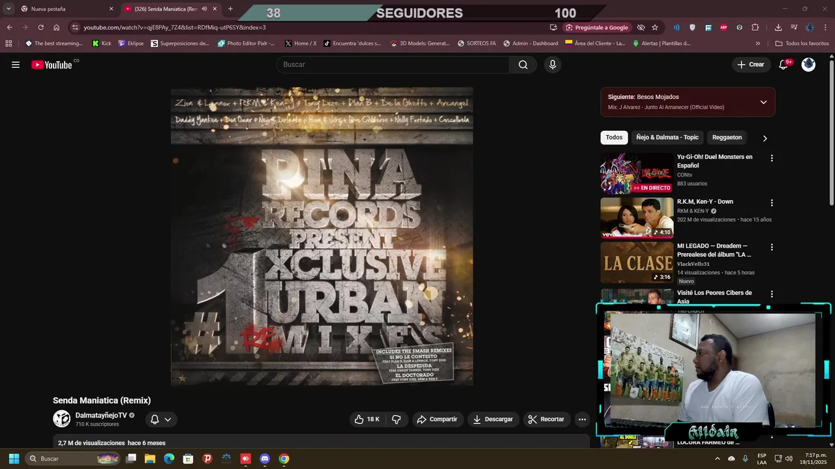Click the Recortar clip button

pyautogui.click(x=547, y=419)
